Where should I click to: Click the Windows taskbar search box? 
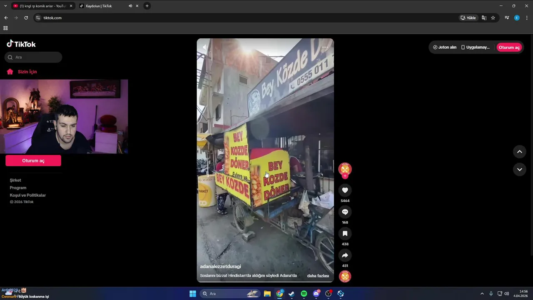pyautogui.click(x=229, y=294)
